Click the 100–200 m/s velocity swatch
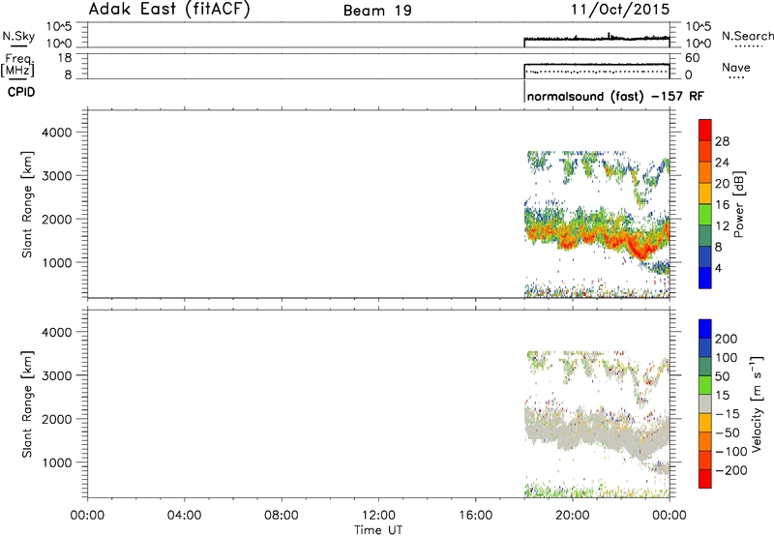Viewport: 774px width, 536px height. [705, 347]
